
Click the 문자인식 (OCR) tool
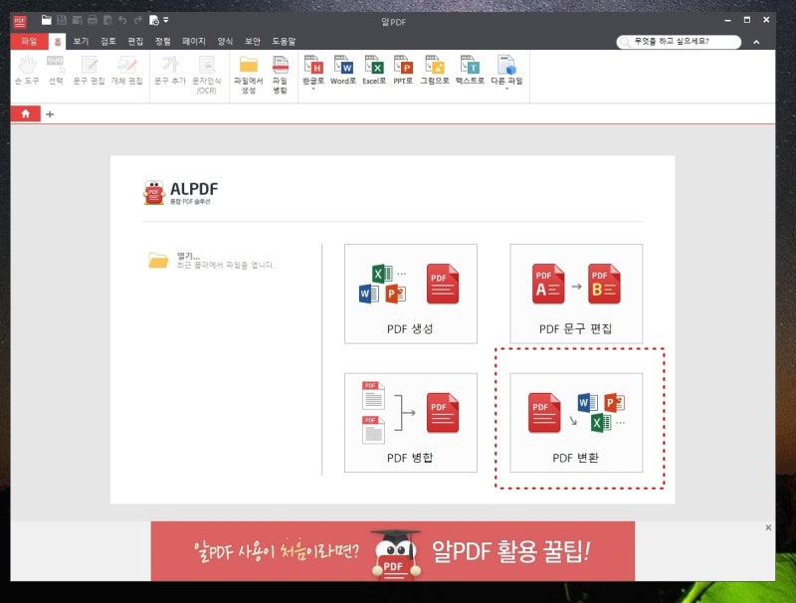click(207, 75)
